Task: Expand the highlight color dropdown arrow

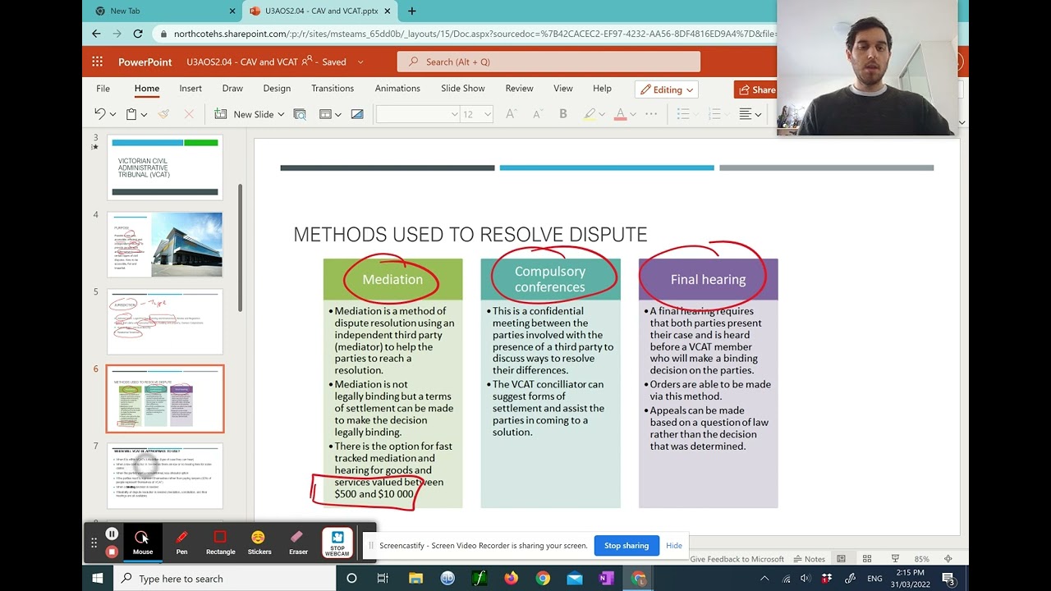Action: [602, 114]
